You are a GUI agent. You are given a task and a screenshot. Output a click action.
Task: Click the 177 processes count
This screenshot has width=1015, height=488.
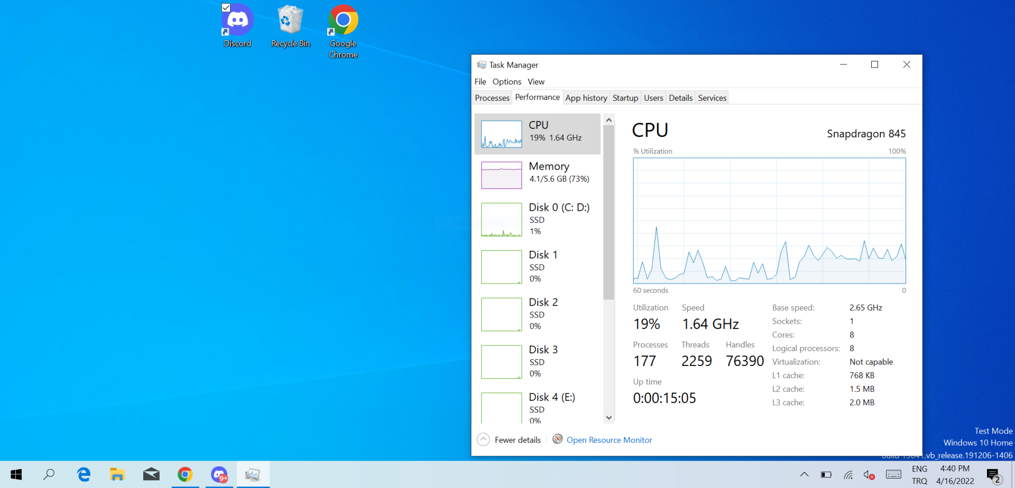coord(644,361)
